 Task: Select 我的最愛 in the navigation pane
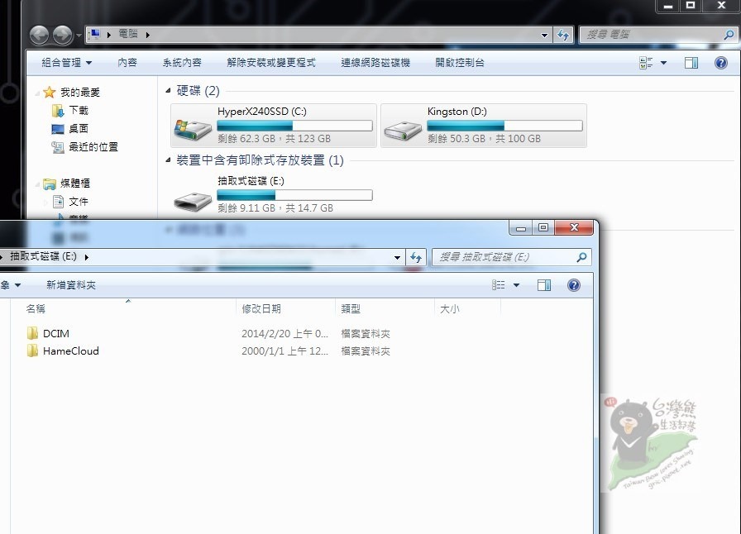point(80,92)
